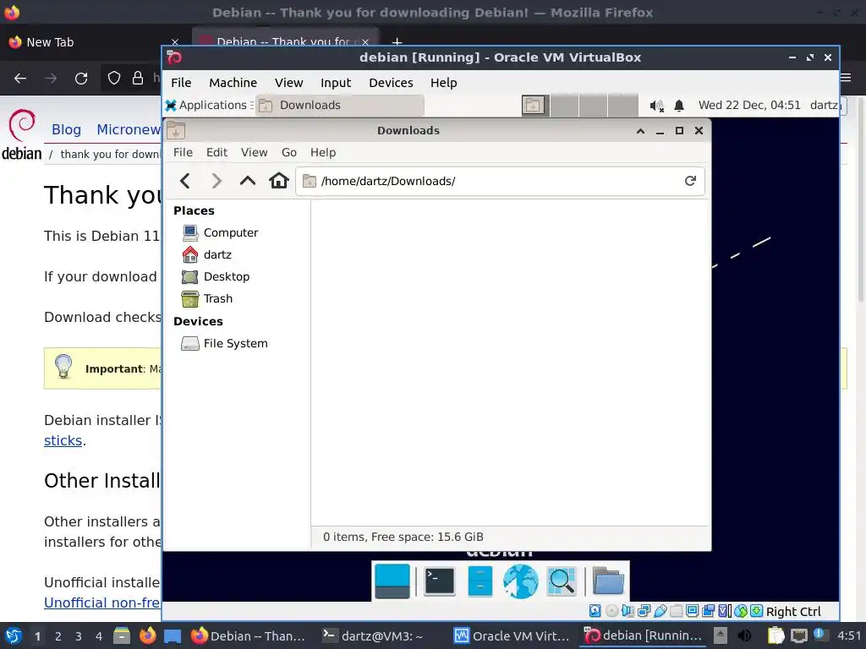This screenshot has height=649, width=866.
Task: Click the clock showing Wed 22 Dec, 04:51
Action: click(x=749, y=105)
